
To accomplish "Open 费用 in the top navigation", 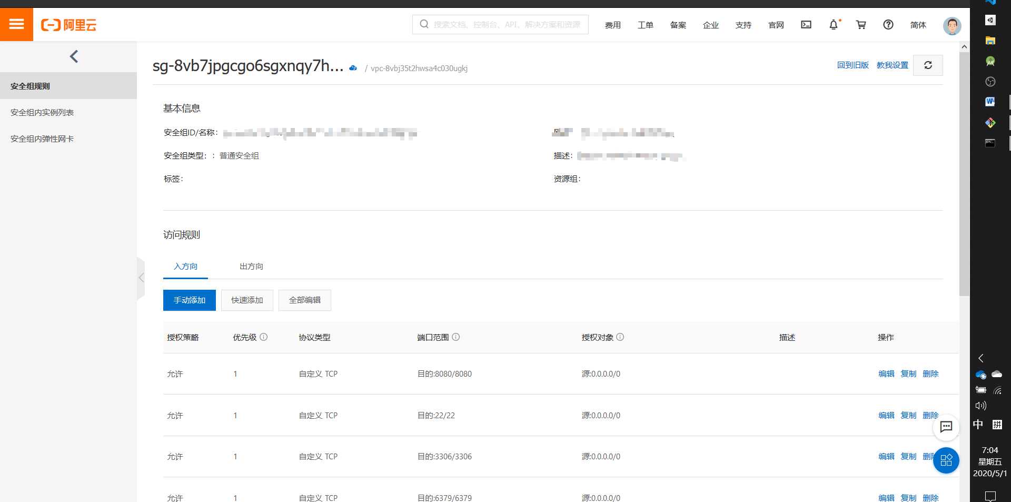I will 612,25.
